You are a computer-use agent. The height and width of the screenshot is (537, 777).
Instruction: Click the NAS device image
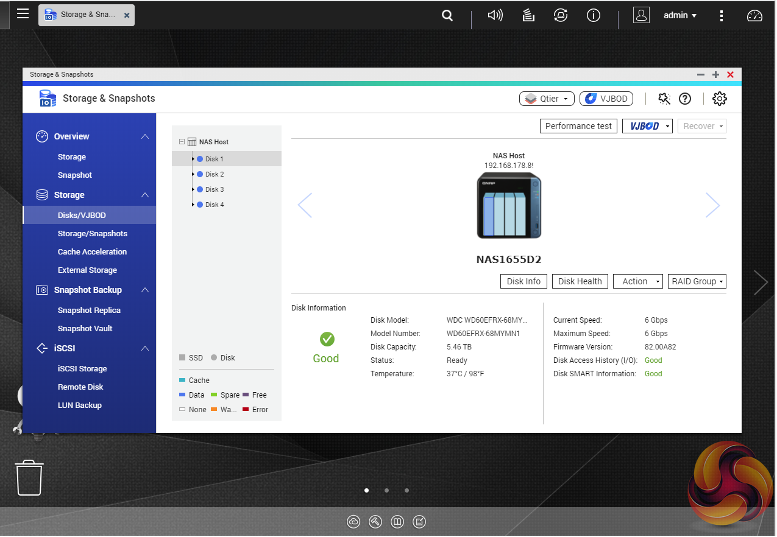509,205
